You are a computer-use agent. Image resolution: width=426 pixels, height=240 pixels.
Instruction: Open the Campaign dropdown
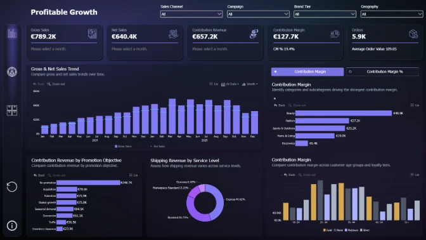(x=258, y=14)
